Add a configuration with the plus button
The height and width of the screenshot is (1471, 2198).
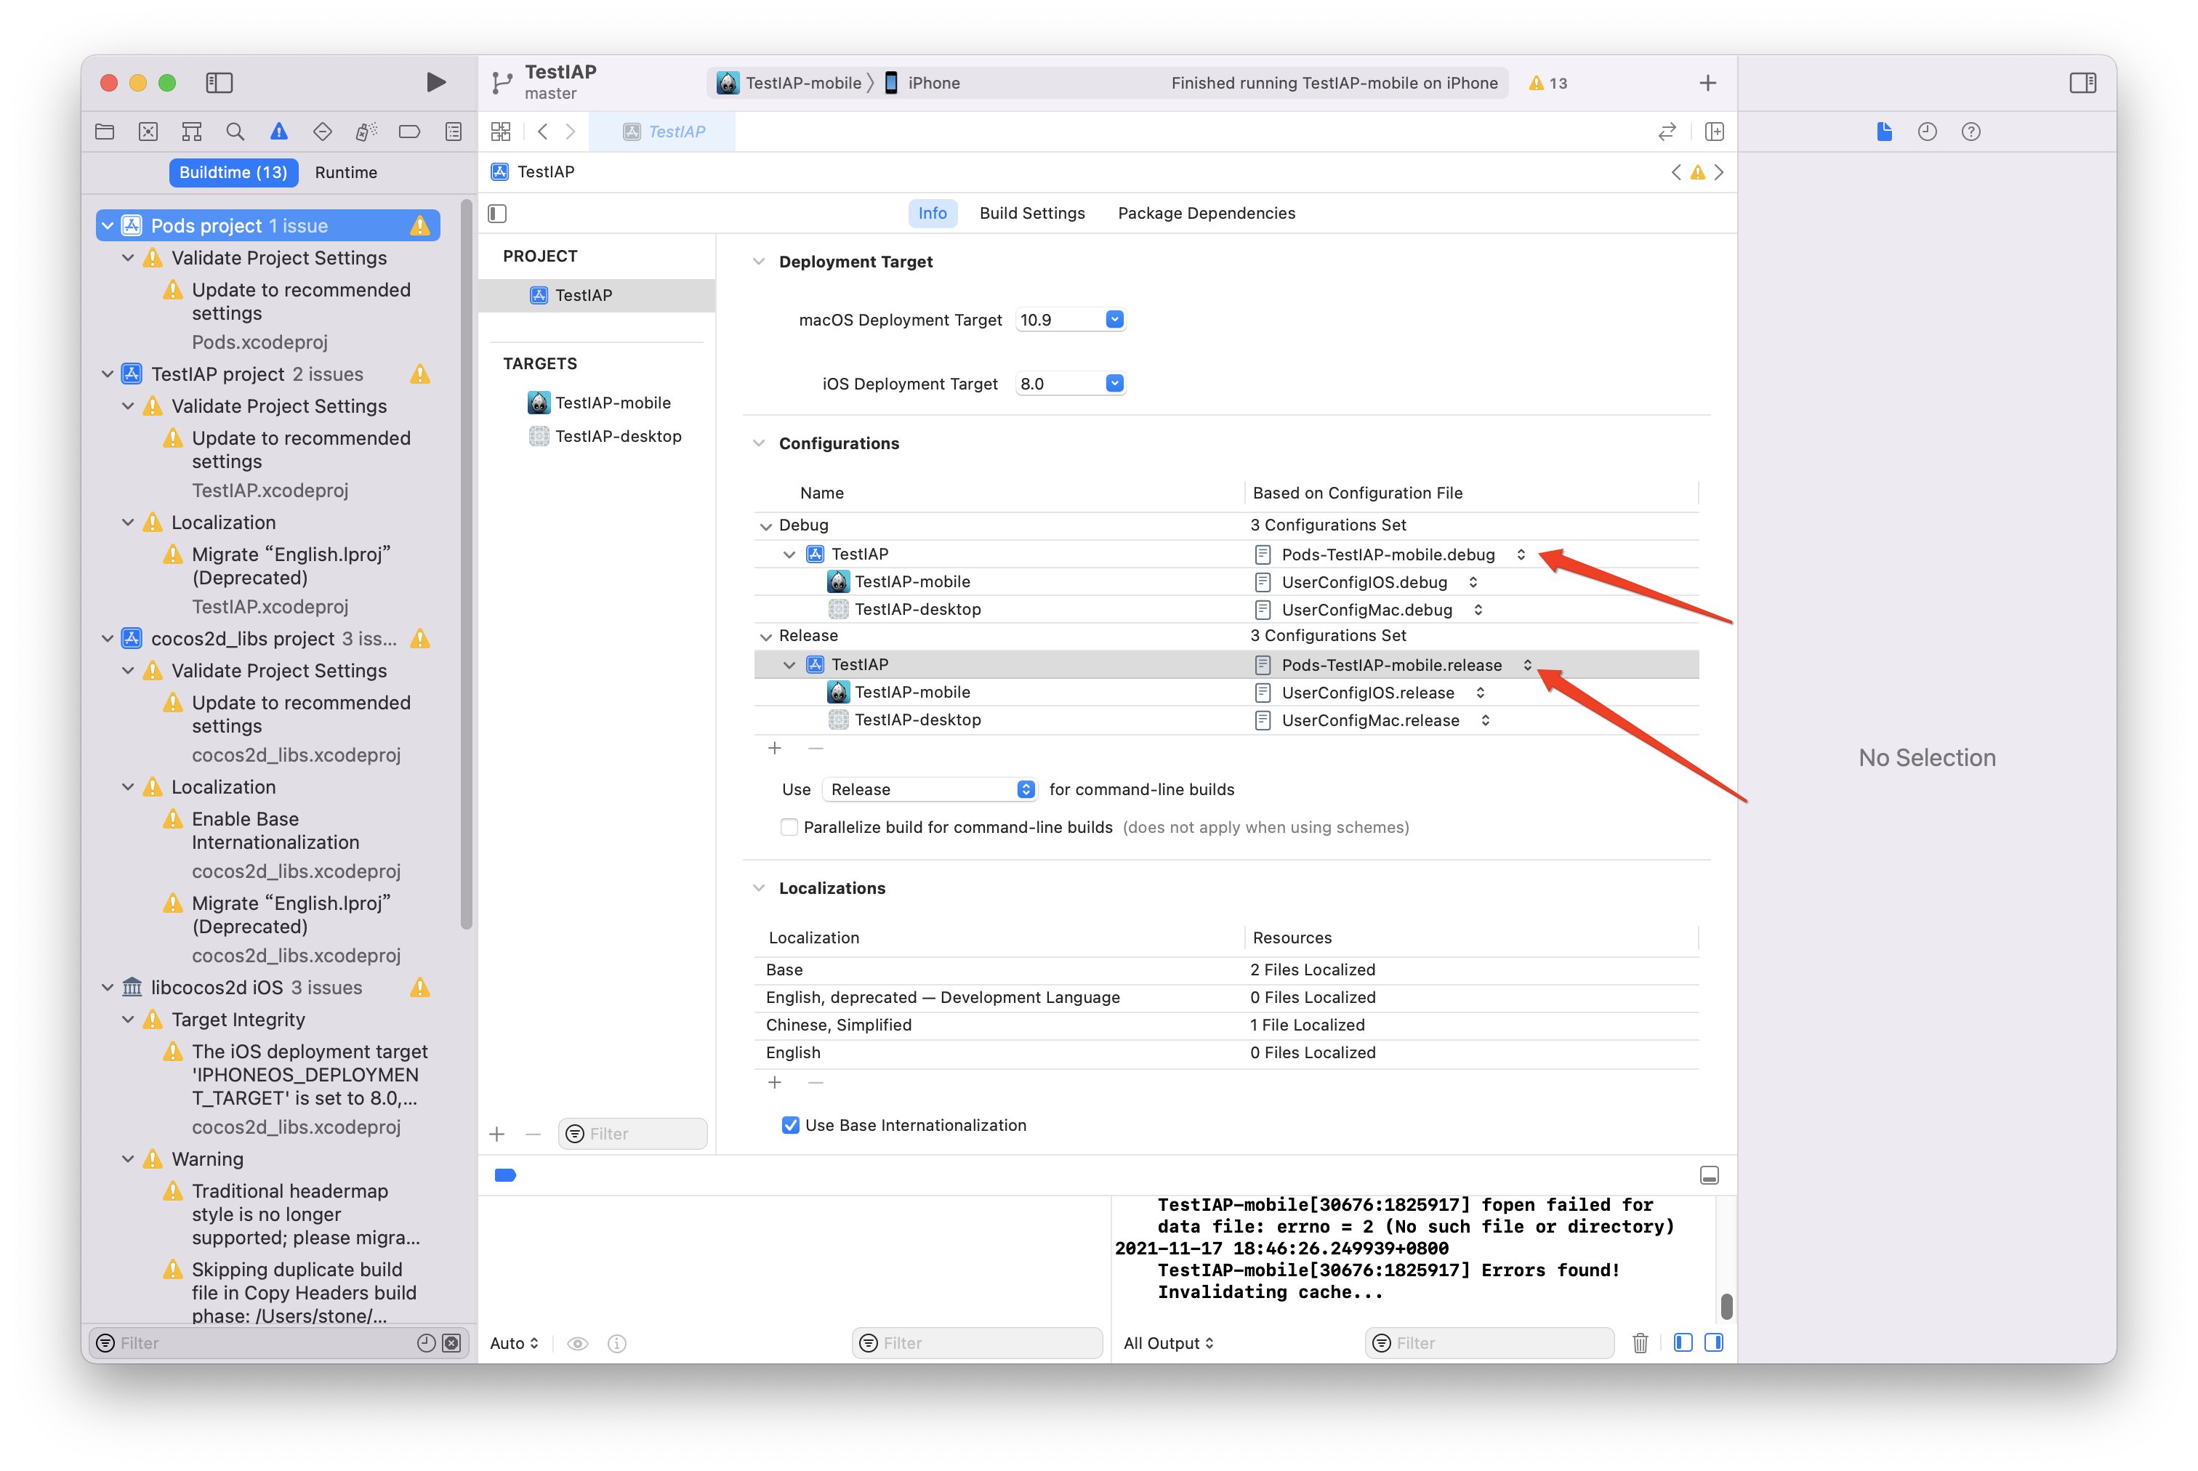775,748
